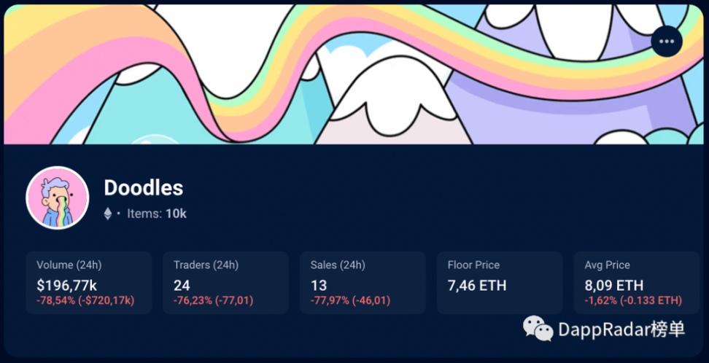The width and height of the screenshot is (709, 363).
Task: Click the $196,77k volume value
Action: (67, 286)
